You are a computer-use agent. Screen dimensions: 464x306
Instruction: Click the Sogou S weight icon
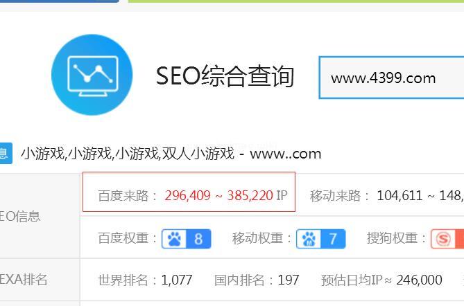point(443,239)
